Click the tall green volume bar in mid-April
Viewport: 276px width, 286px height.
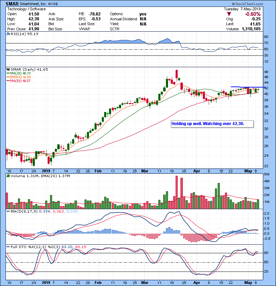pyautogui.click(x=219, y=196)
